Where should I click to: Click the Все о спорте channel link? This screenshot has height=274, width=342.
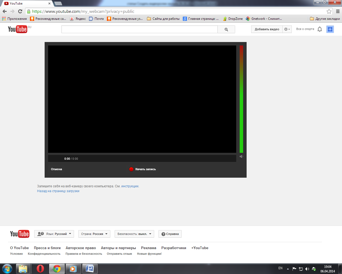(305, 29)
